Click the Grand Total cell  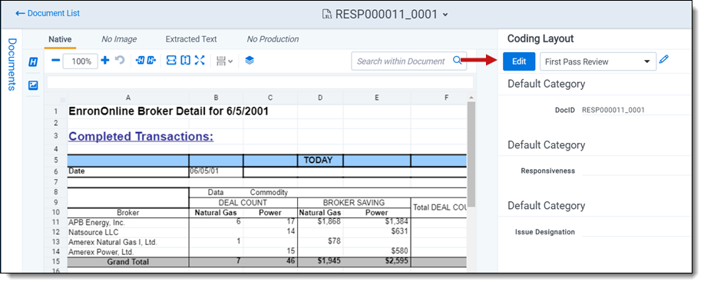128,262
